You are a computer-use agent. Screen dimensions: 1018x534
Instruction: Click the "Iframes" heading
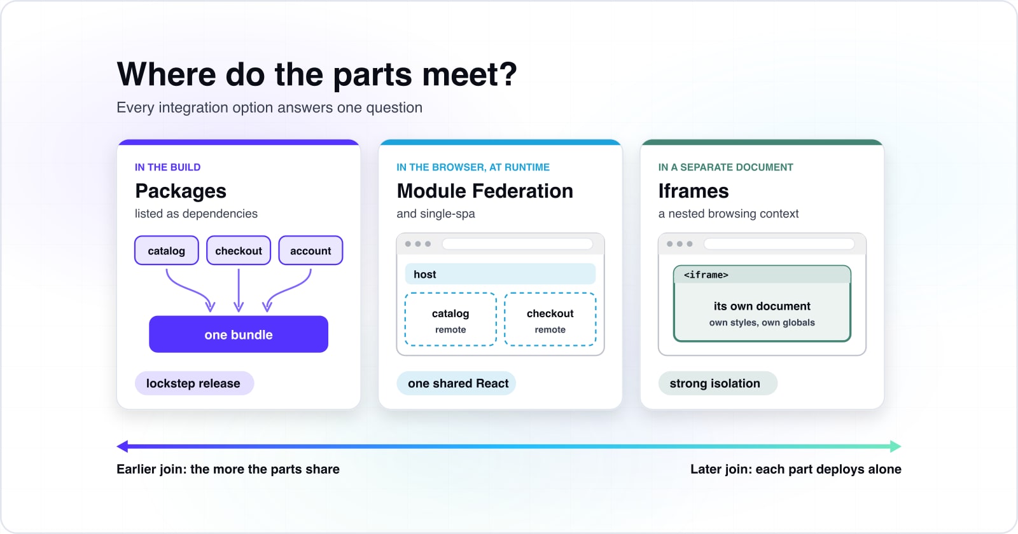694,191
